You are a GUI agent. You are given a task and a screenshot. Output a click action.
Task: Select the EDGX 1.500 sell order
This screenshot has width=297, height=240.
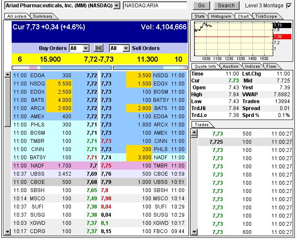144,84
